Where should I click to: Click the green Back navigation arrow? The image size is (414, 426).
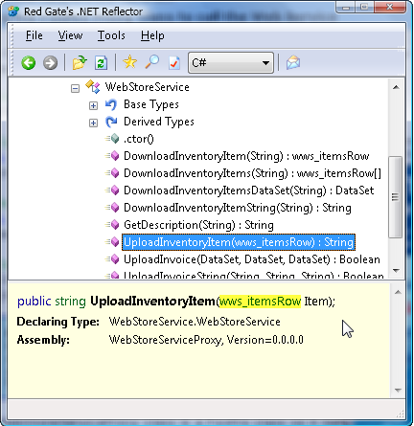(28, 62)
